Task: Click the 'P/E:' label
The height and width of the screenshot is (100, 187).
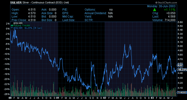Action: (65, 10)
